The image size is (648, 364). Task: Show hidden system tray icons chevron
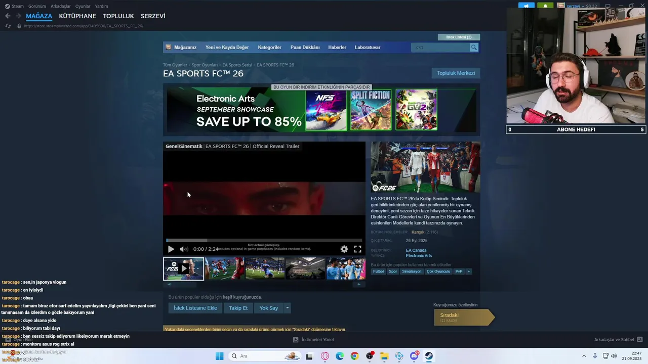click(584, 356)
